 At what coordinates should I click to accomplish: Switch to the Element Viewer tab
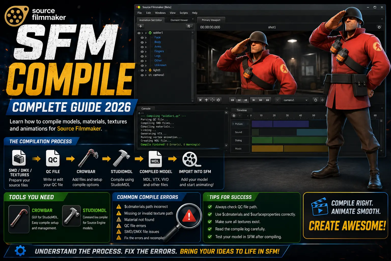(x=179, y=20)
